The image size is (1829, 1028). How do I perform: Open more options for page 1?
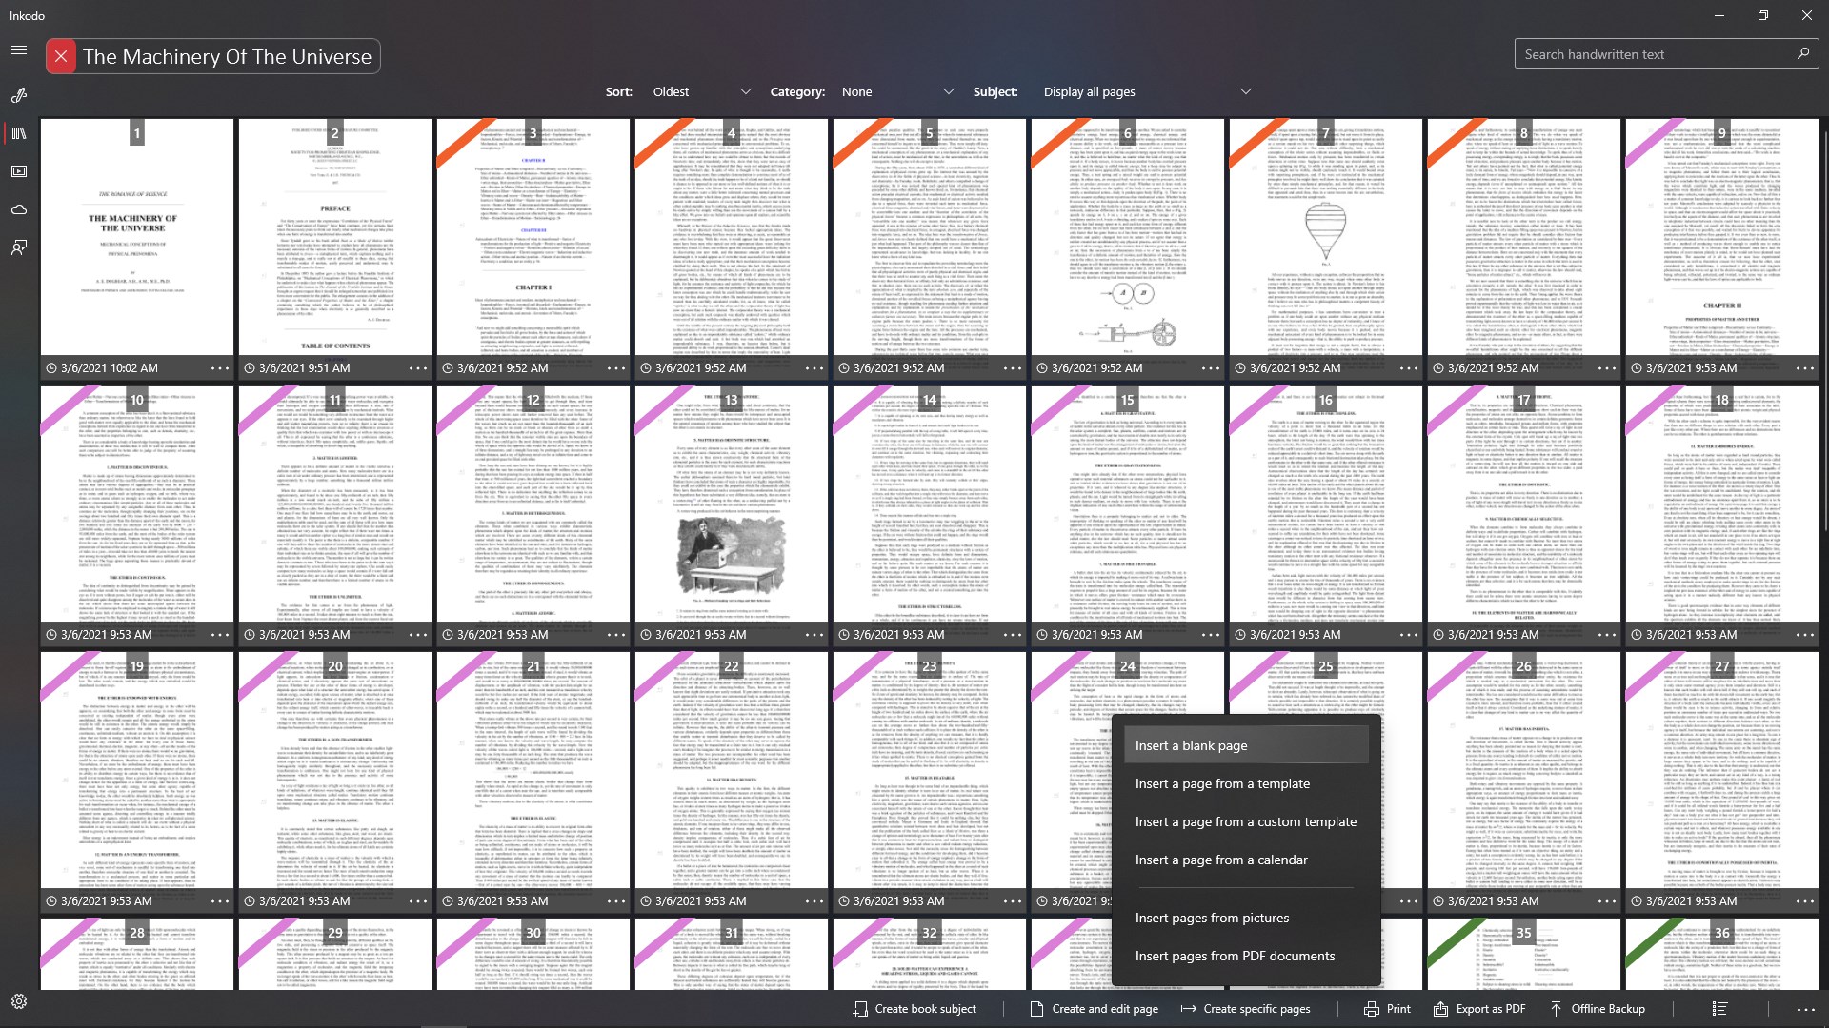[220, 368]
